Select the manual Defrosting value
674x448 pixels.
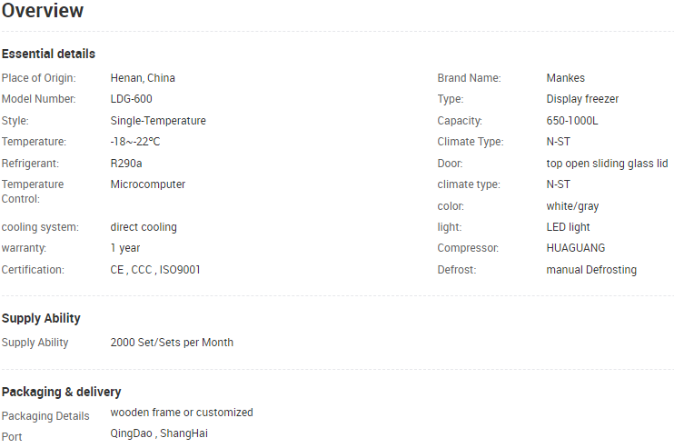[x=591, y=270]
